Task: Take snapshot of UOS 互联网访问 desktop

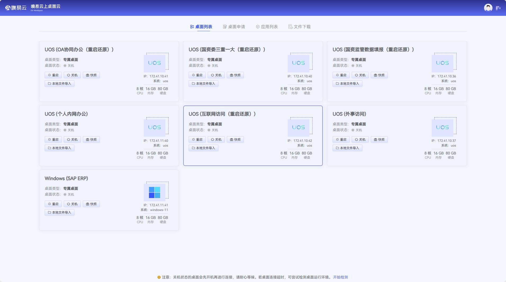Action: tap(235, 140)
